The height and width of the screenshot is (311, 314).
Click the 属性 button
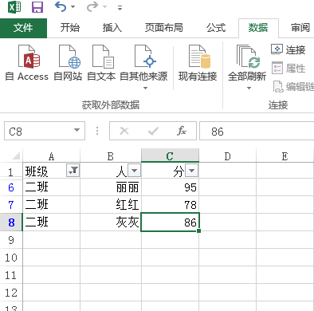(x=288, y=68)
